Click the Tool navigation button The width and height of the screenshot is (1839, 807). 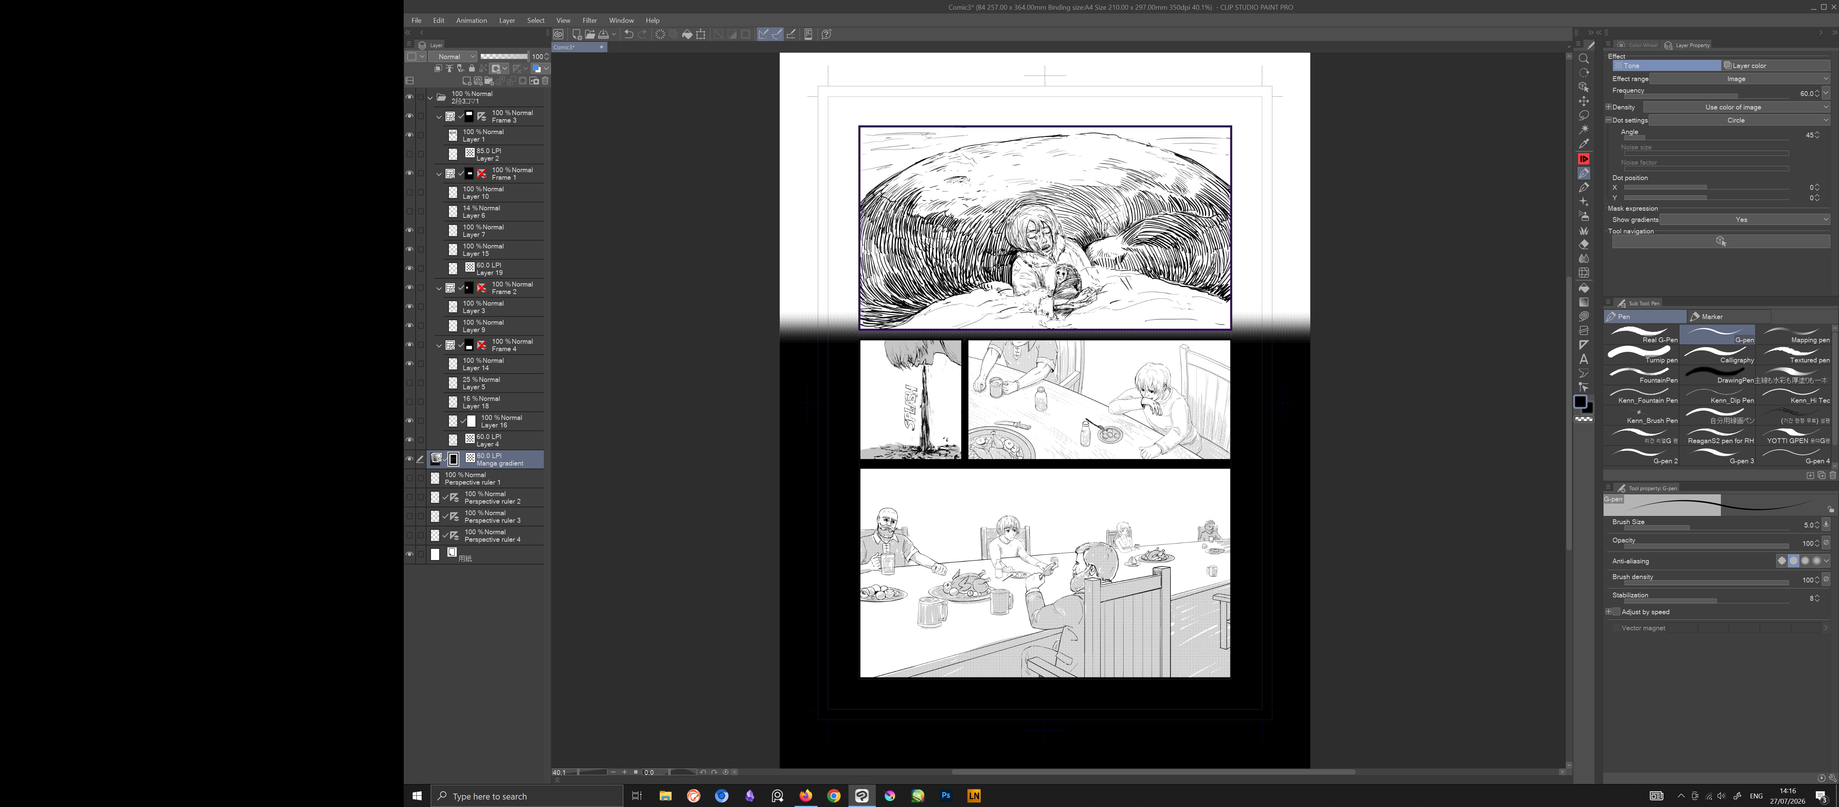(1721, 242)
